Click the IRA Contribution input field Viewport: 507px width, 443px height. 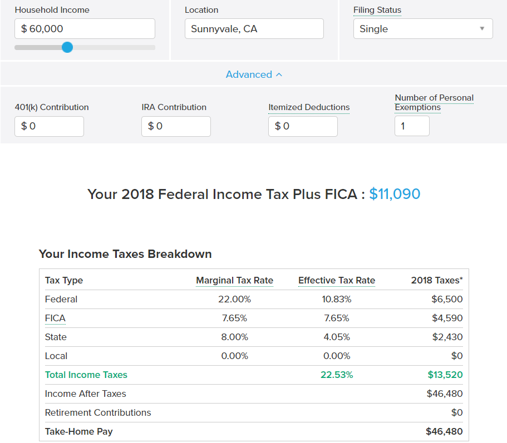coord(176,126)
